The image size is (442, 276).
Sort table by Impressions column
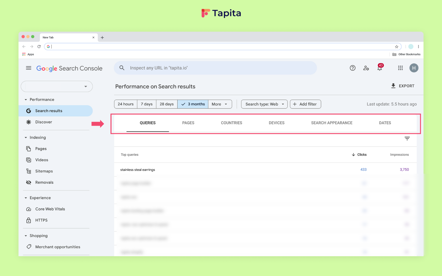click(399, 155)
